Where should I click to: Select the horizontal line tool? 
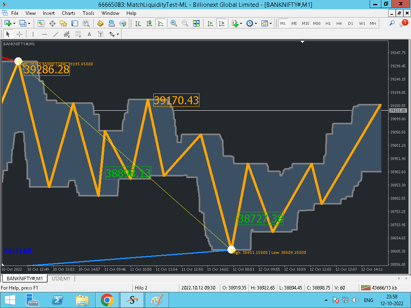point(45,34)
